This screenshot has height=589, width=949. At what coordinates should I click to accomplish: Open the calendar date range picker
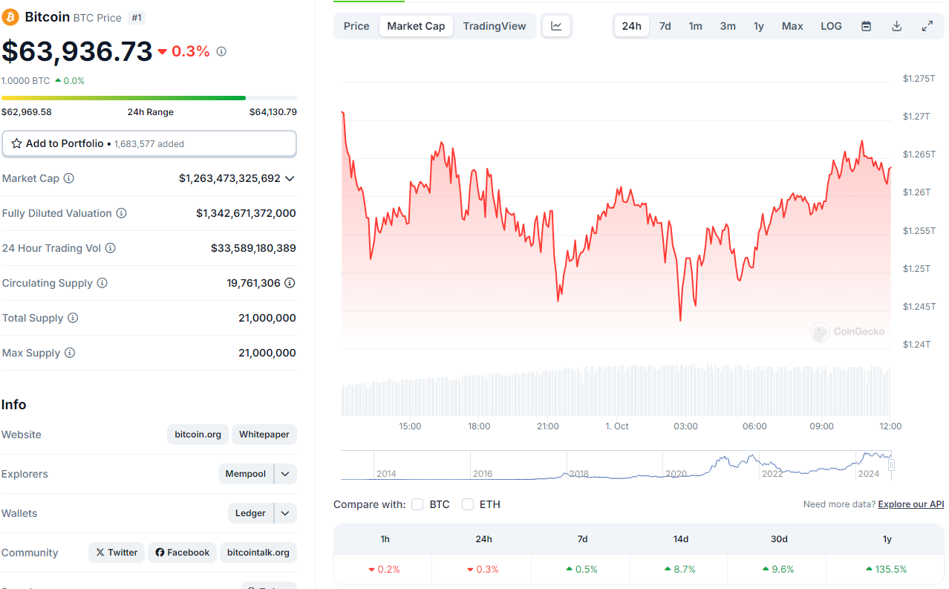pos(866,26)
